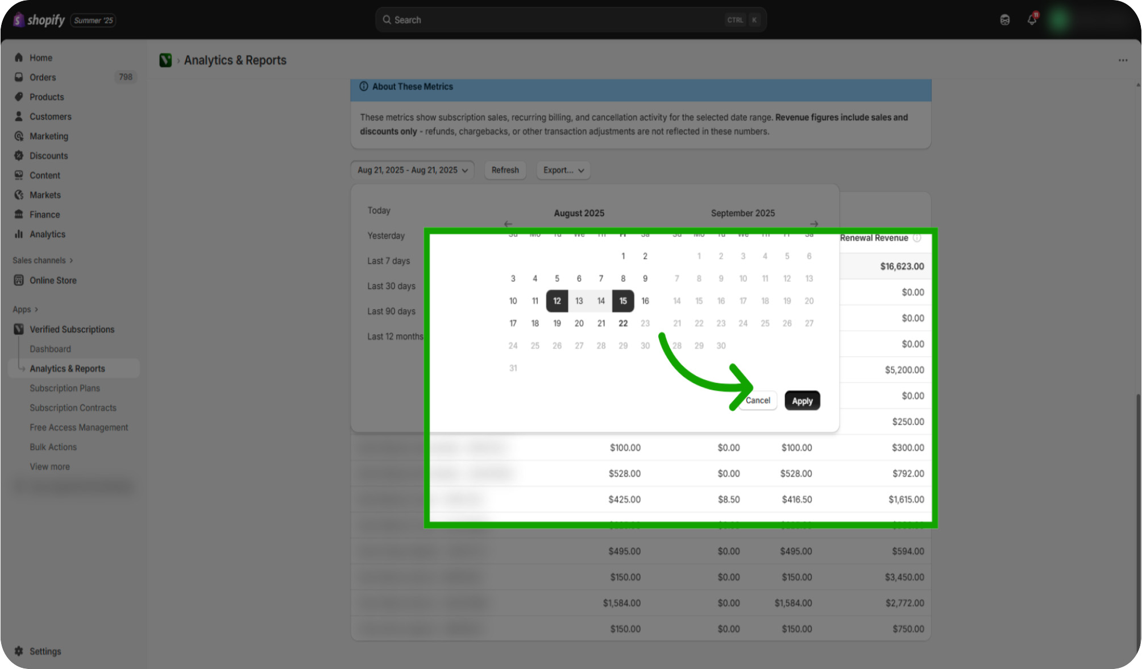The image size is (1142, 669).
Task: Select August 12 in calendar
Action: [557, 300]
